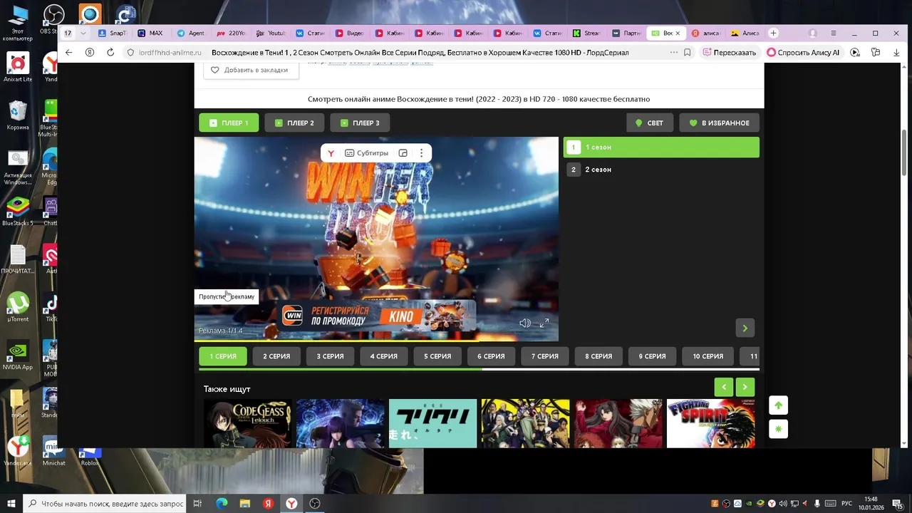Image resolution: width=912 pixels, height=513 pixels.
Task: Open the three-dot menu on the video overlay
Action: [421, 153]
